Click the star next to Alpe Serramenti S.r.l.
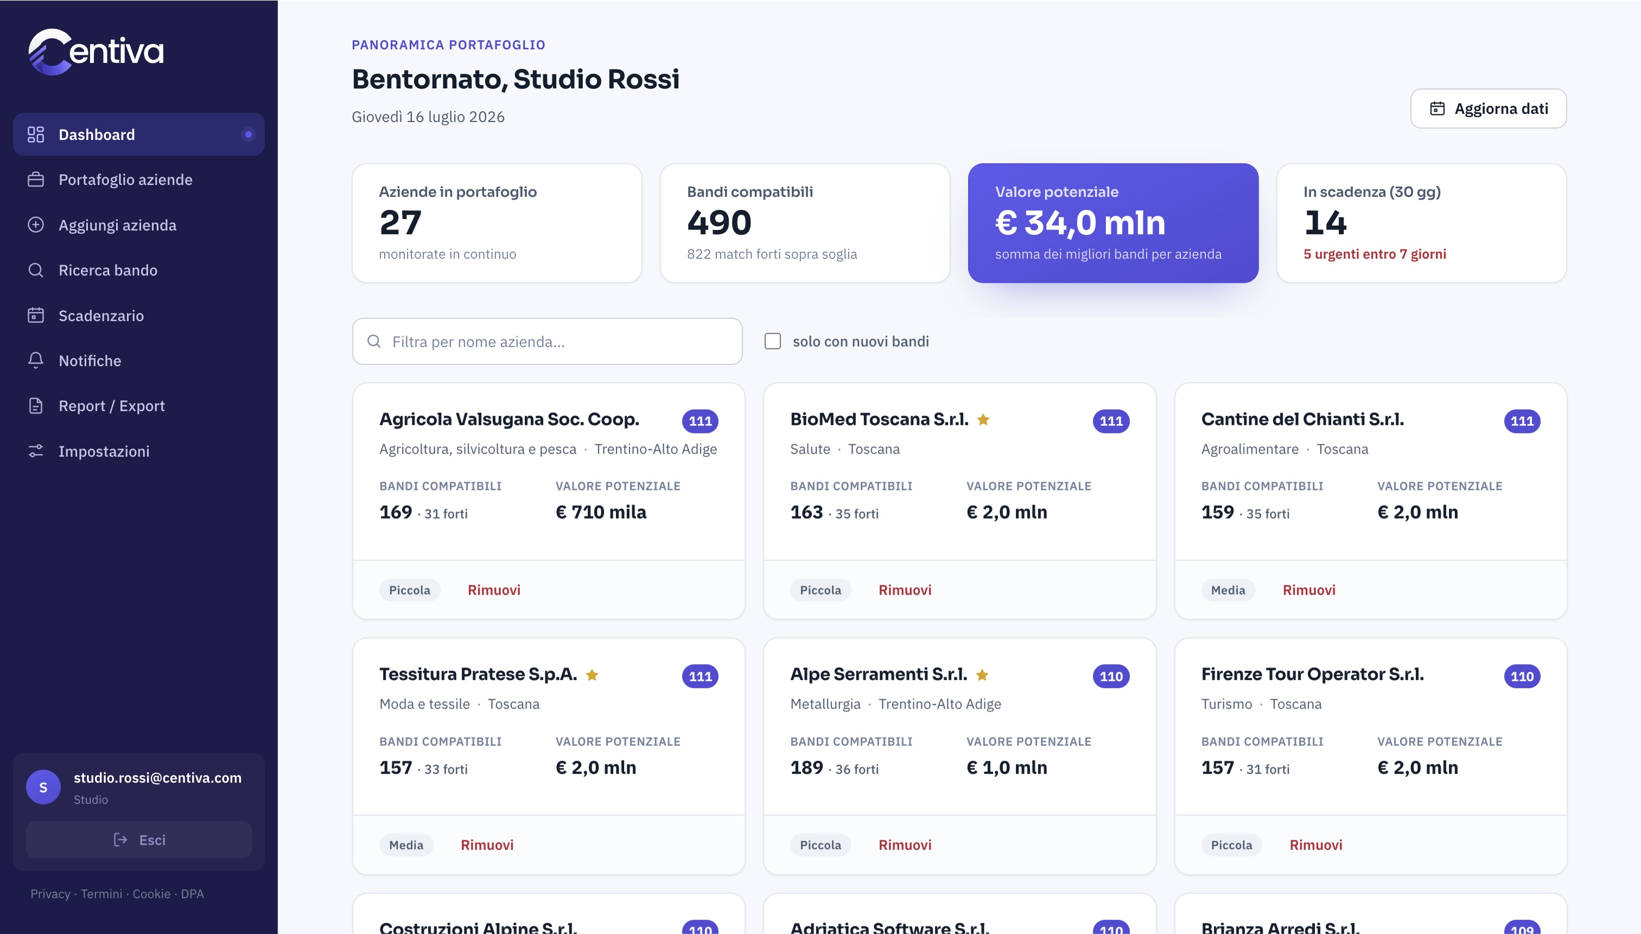This screenshot has height=934, width=1641. 982,675
